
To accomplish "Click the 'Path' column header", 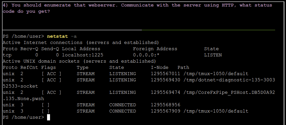I will [x=183, y=68].
